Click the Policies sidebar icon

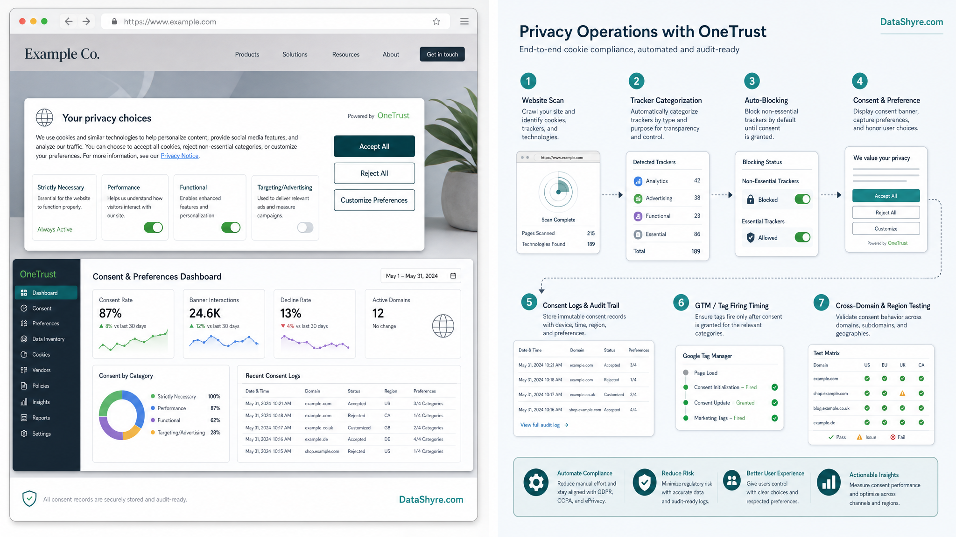pos(24,386)
